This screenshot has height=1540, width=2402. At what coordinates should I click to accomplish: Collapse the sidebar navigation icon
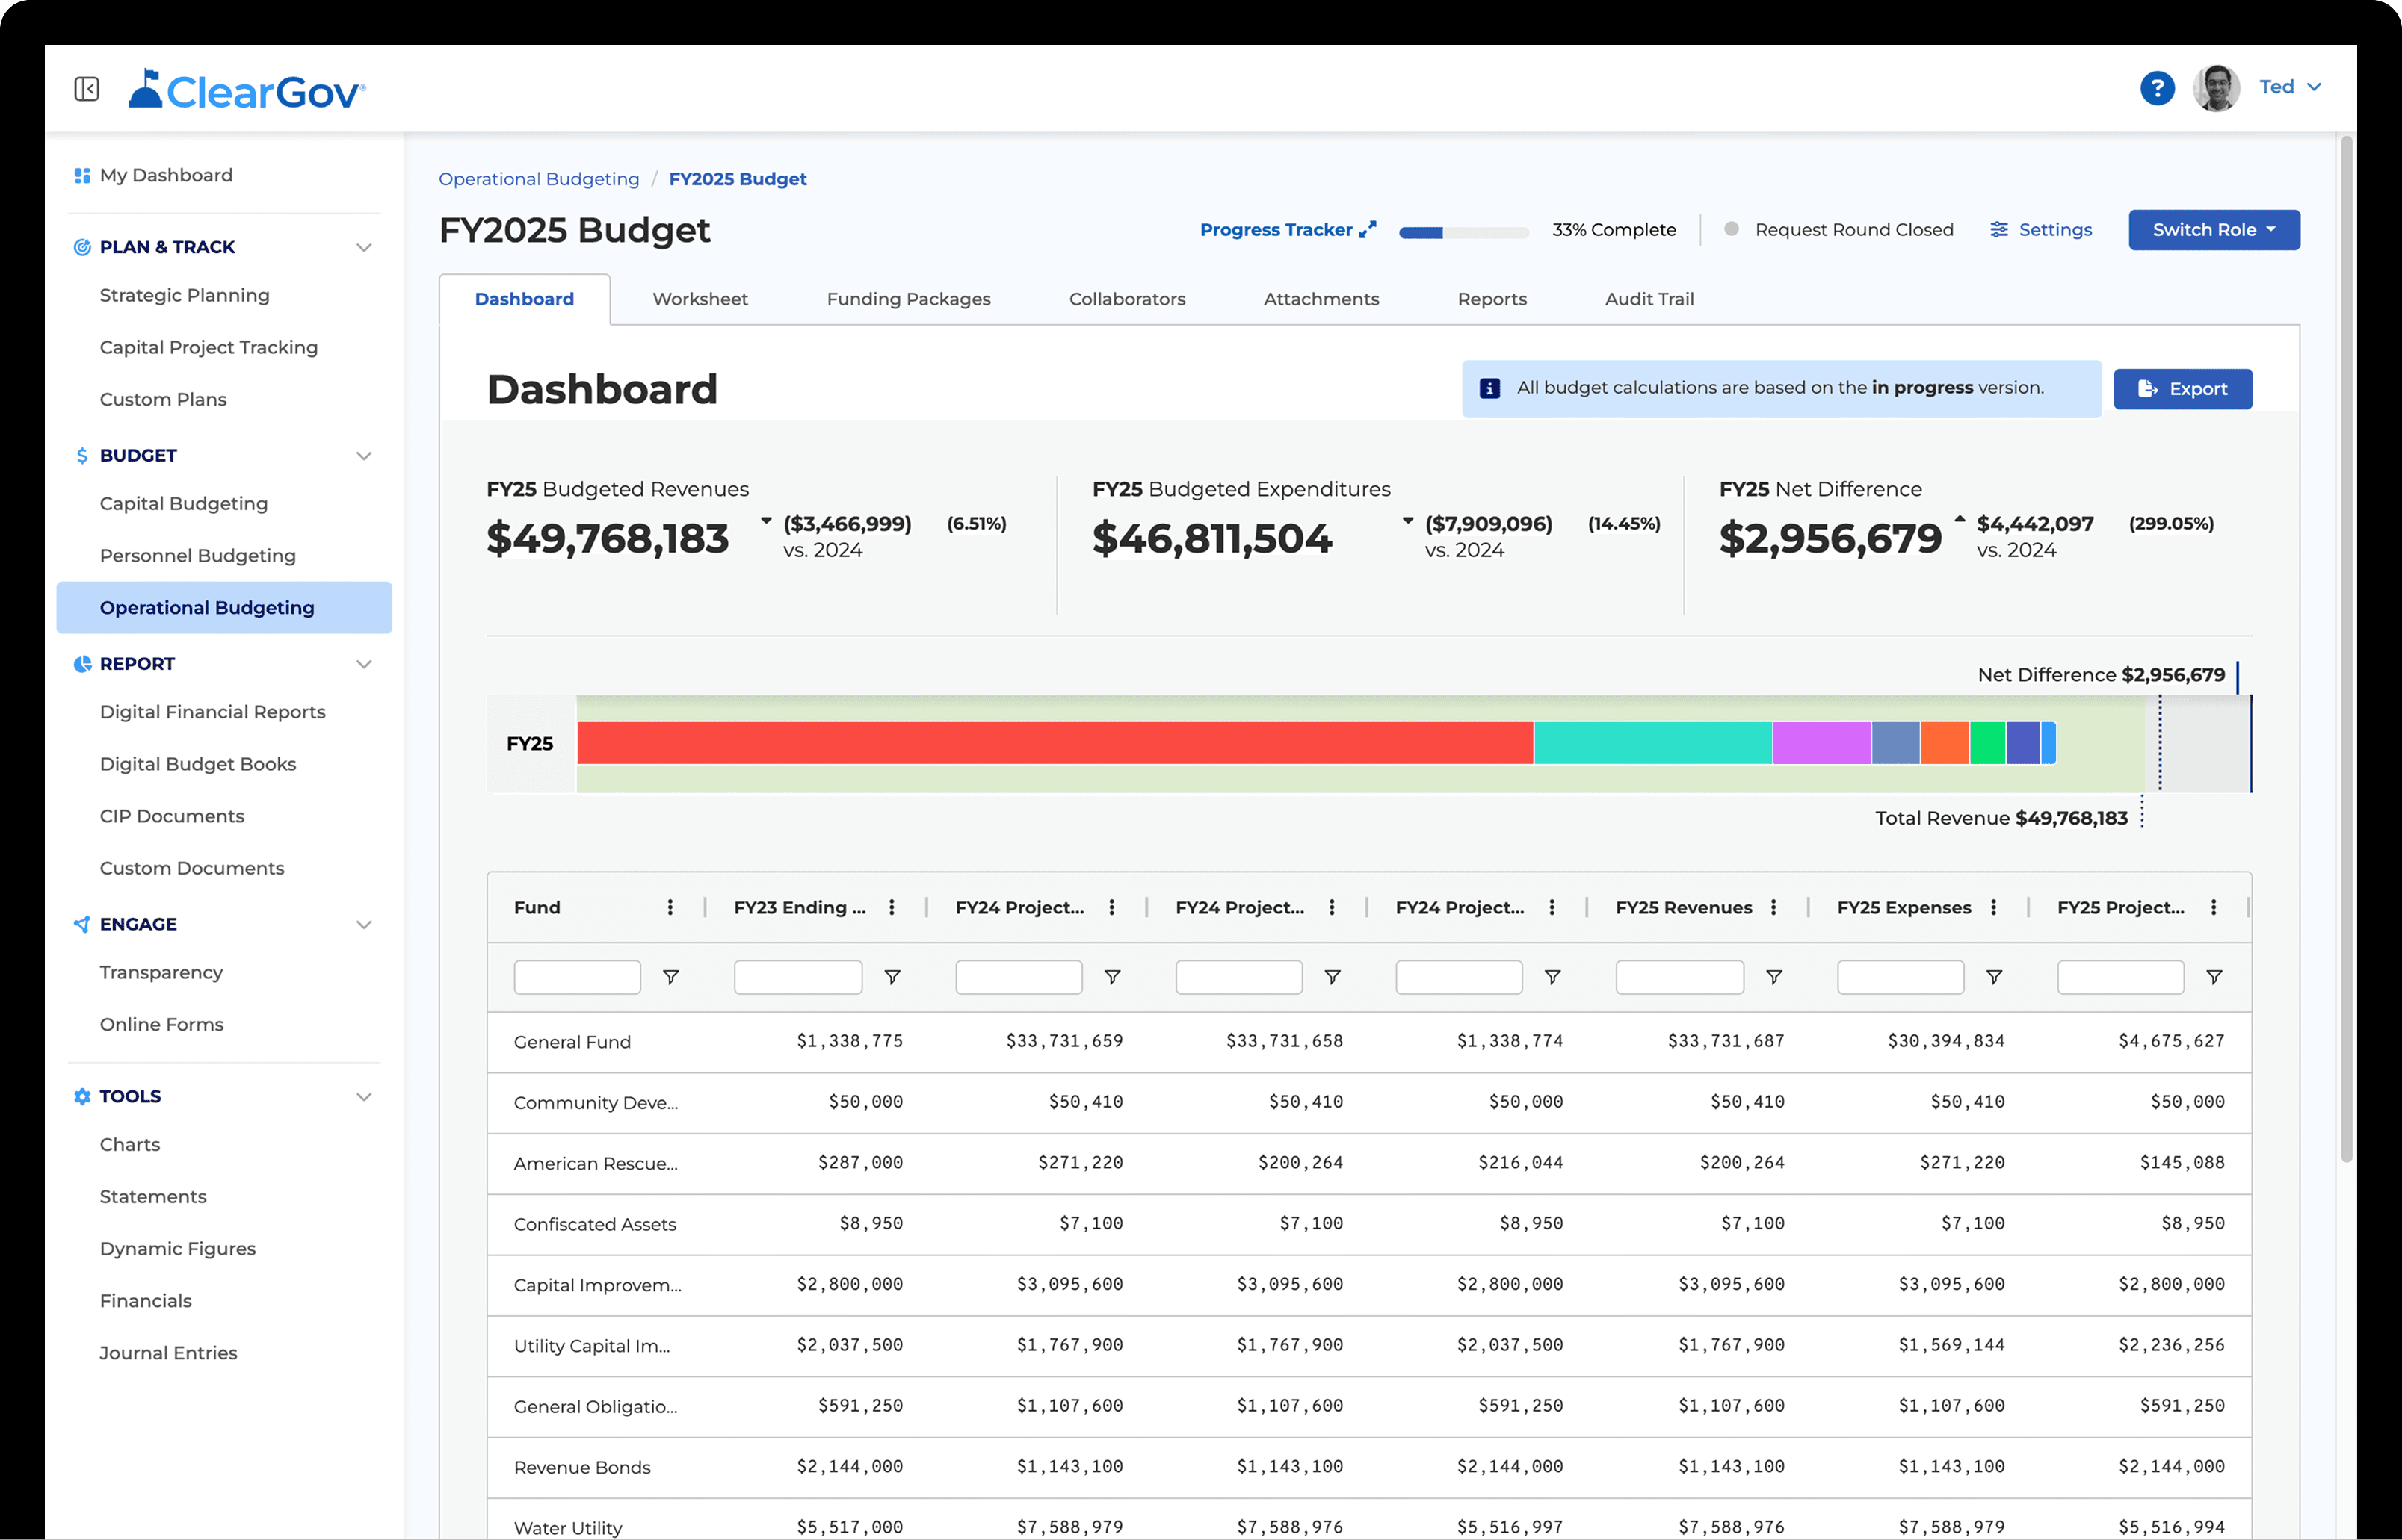pyautogui.click(x=86, y=88)
